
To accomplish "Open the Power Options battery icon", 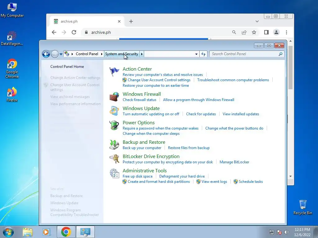I will (x=114, y=125).
